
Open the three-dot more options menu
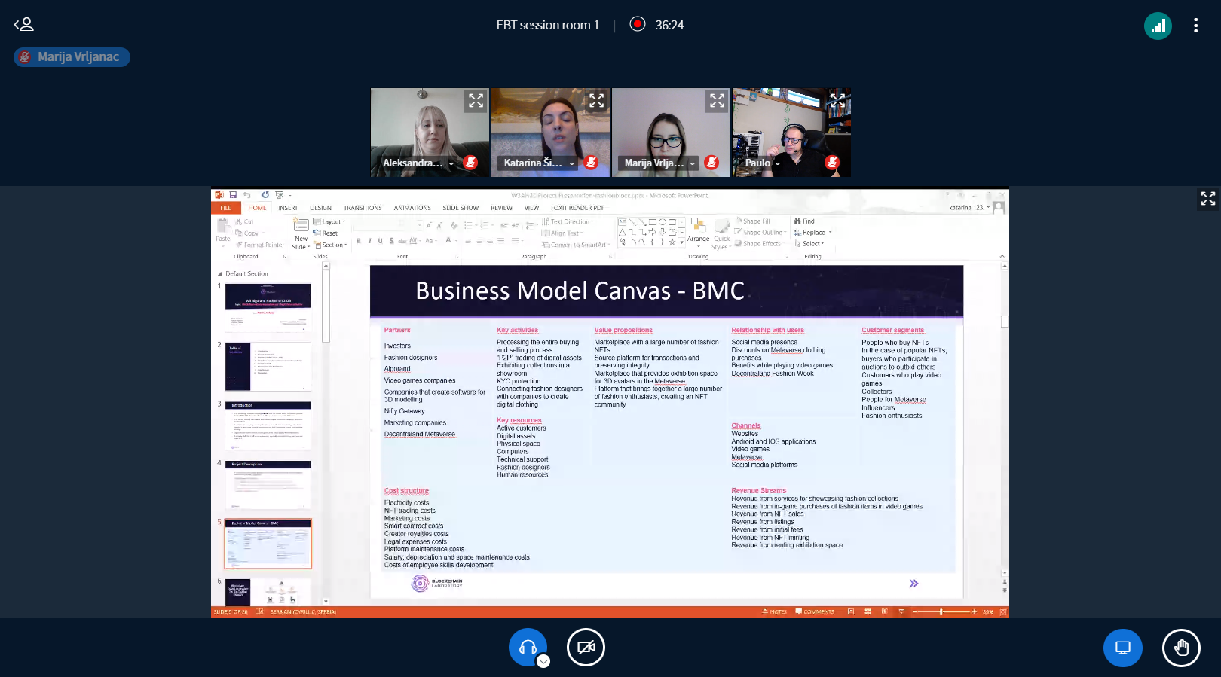tap(1195, 26)
